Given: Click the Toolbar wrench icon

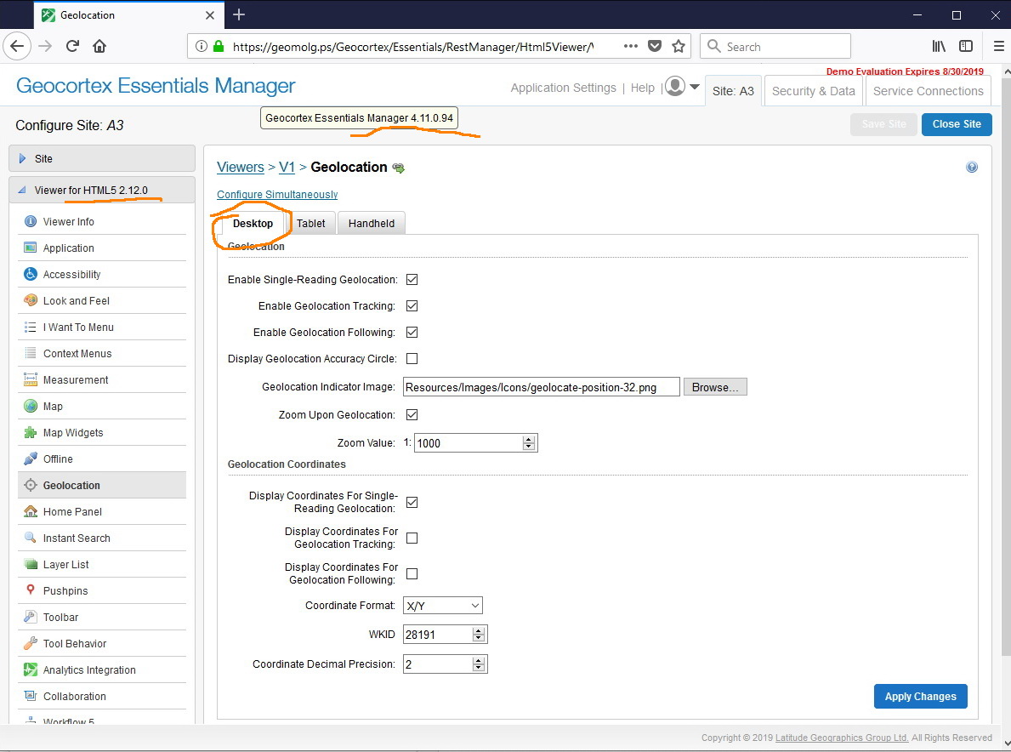Looking at the screenshot, I should [31, 617].
